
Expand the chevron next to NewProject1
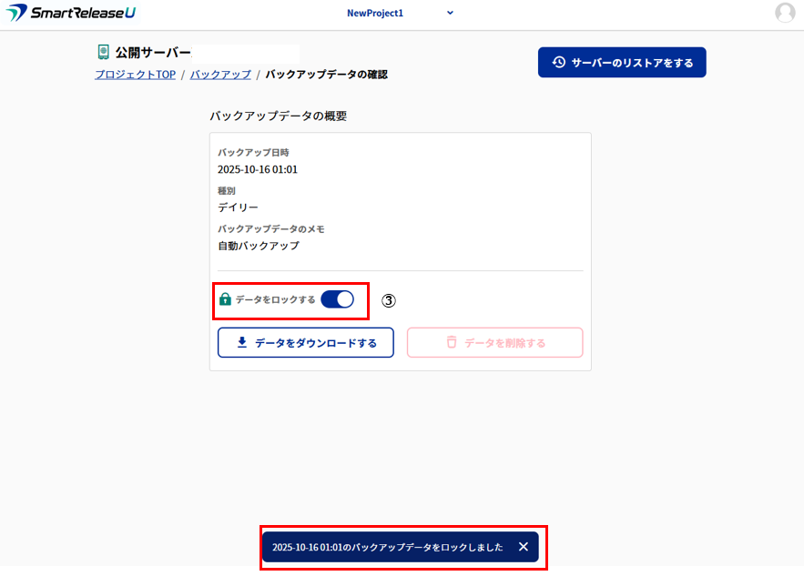[x=450, y=13]
